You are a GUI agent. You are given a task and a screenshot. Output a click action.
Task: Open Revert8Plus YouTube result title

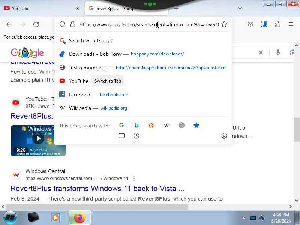32,116
